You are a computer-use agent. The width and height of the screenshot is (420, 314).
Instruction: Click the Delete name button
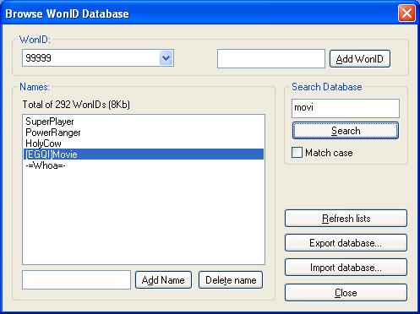pos(231,280)
